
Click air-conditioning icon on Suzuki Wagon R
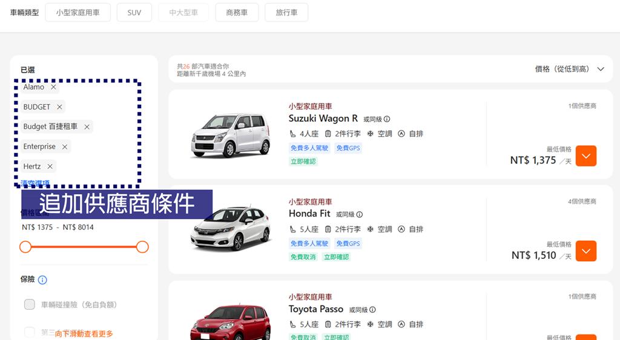[x=370, y=134]
